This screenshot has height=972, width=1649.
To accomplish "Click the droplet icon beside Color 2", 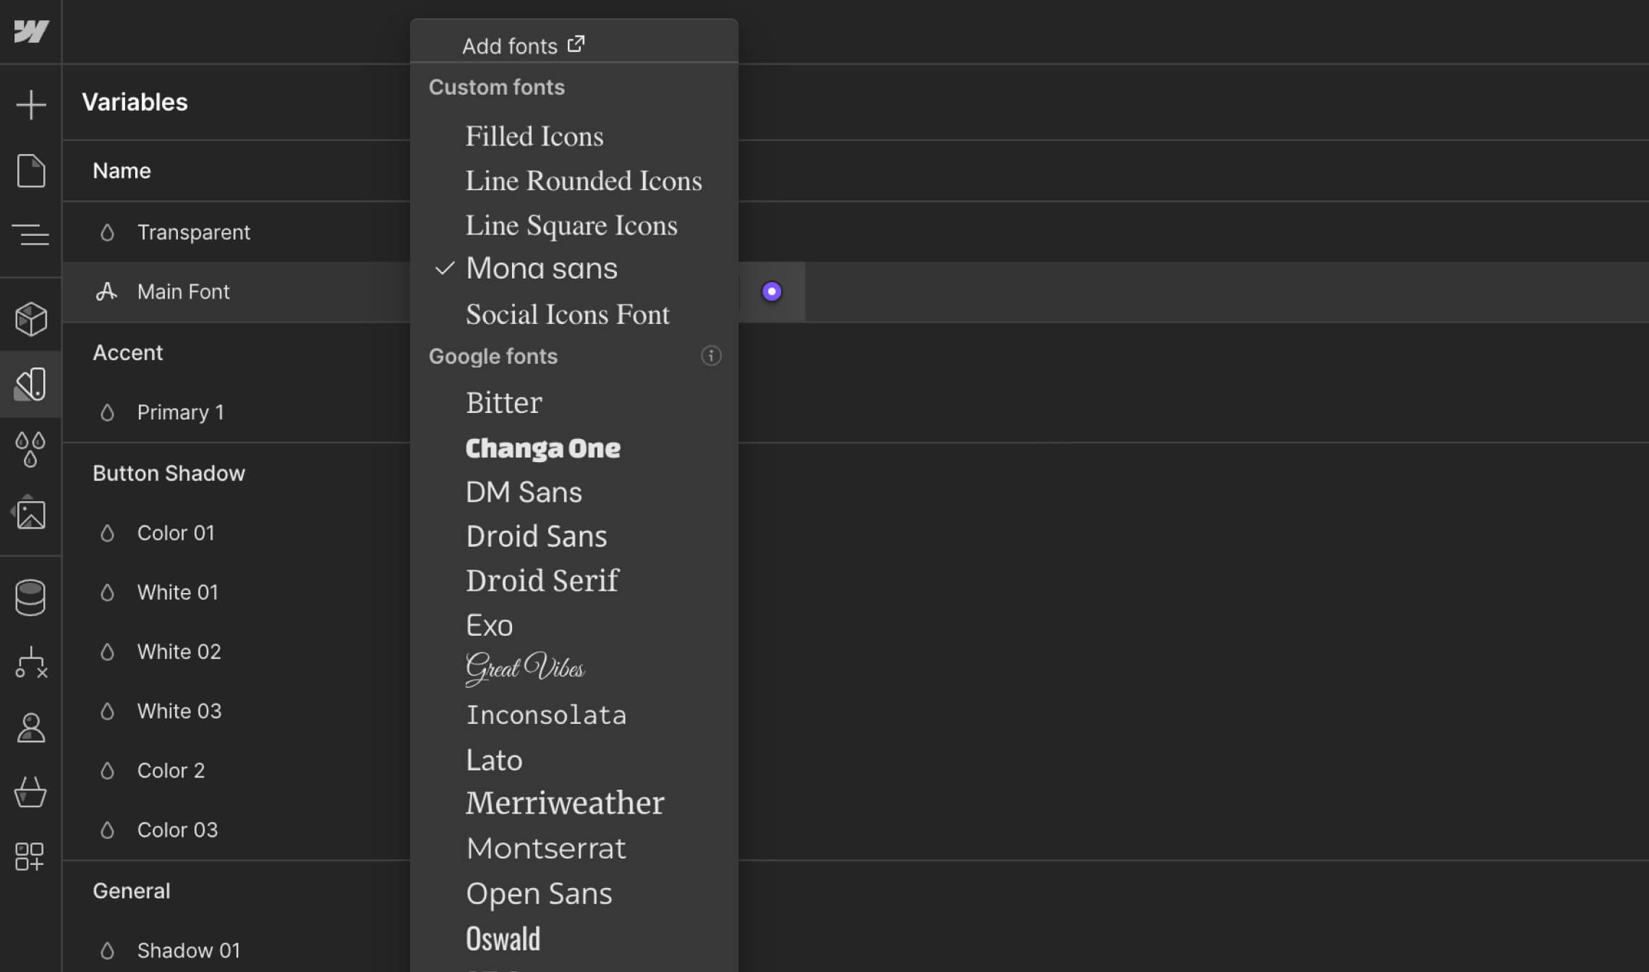I will tap(107, 770).
